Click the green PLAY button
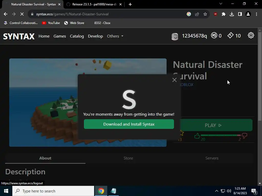This screenshot has height=196, width=262. (x=216, y=125)
